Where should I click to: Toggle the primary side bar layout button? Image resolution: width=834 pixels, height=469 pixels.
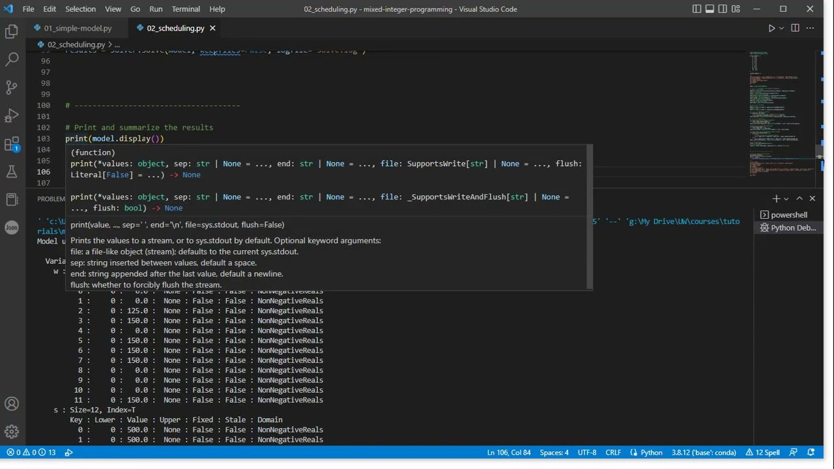point(697,9)
